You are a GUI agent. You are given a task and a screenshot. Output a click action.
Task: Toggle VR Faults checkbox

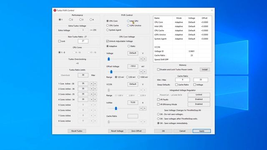point(159,100)
